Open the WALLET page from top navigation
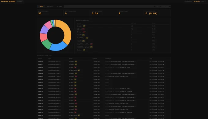Screen dimensions: 208x119 pos(204,1)
